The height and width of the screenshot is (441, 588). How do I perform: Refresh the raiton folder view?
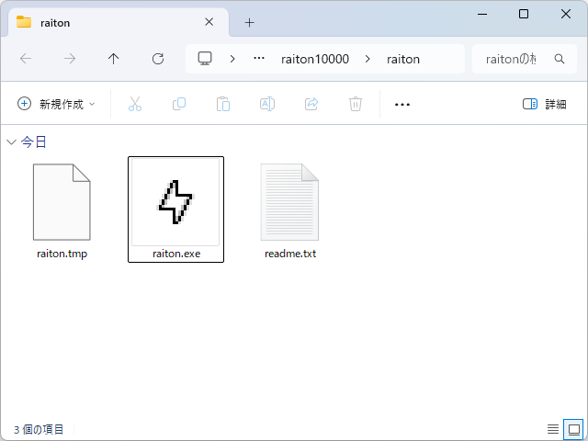(158, 59)
